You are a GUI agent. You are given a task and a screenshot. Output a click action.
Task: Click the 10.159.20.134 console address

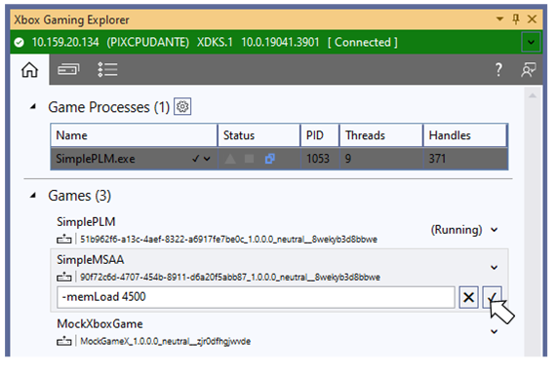(65, 42)
